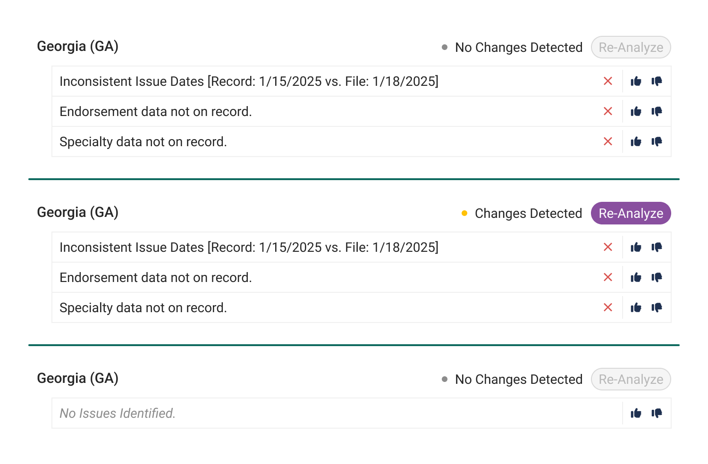Select Endorsement data row in second section
Viewport: 708px width, 464px height.
(x=362, y=277)
